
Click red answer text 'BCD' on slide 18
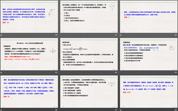pos(129,92)
